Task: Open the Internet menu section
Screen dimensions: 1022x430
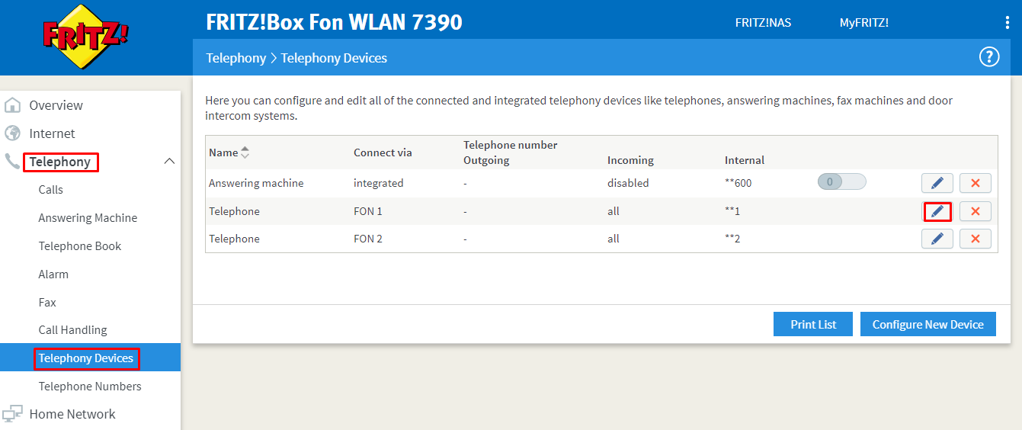Action: point(52,133)
